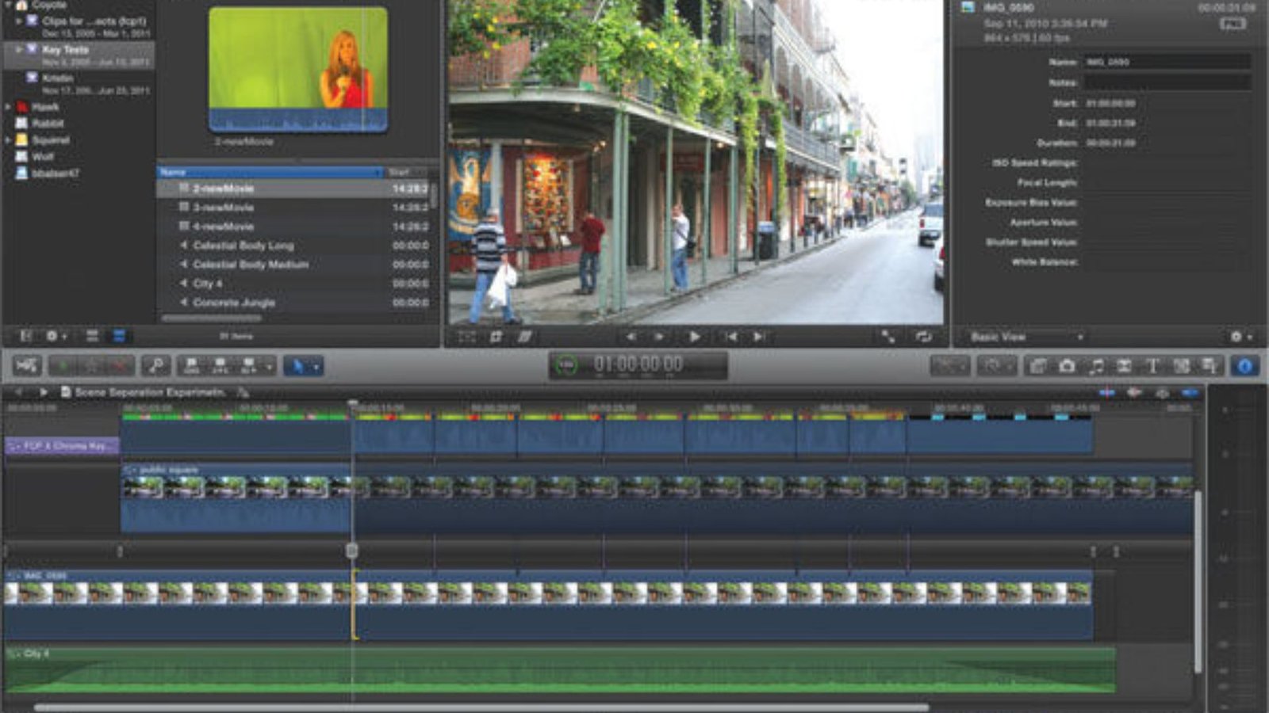Open the Inspector gear action menu
The height and width of the screenshot is (713, 1269).
click(1240, 337)
